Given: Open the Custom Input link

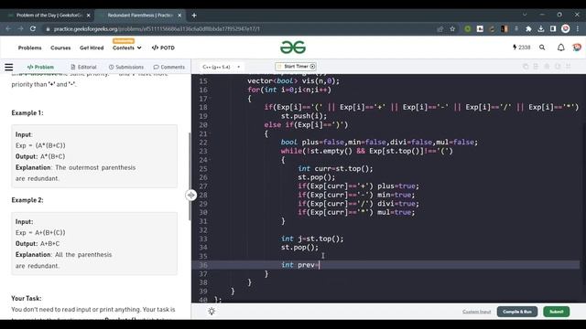Looking at the screenshot, I should tap(476, 312).
